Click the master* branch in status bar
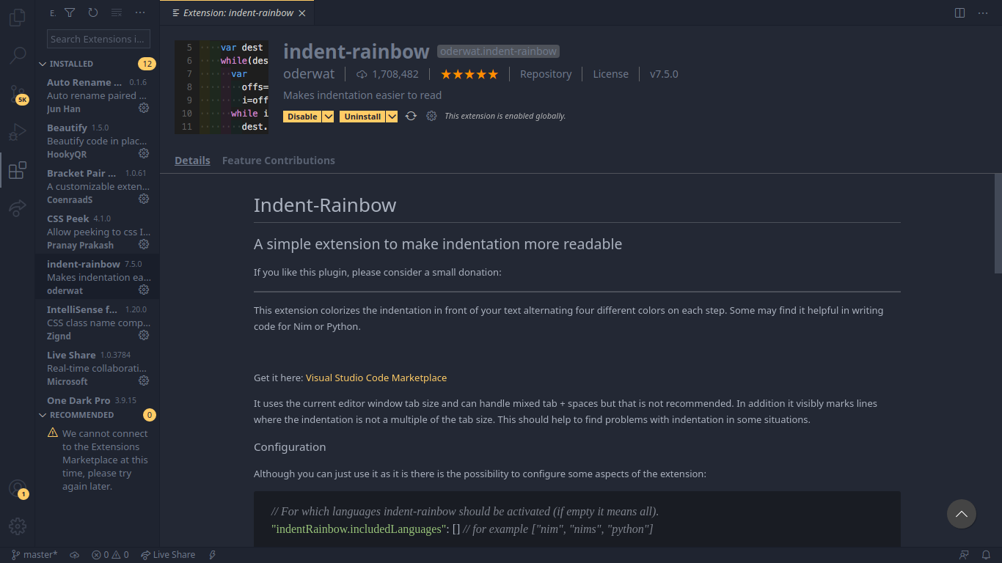 pos(34,555)
